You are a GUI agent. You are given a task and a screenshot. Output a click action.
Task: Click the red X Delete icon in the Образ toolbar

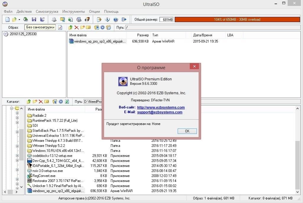point(77,27)
